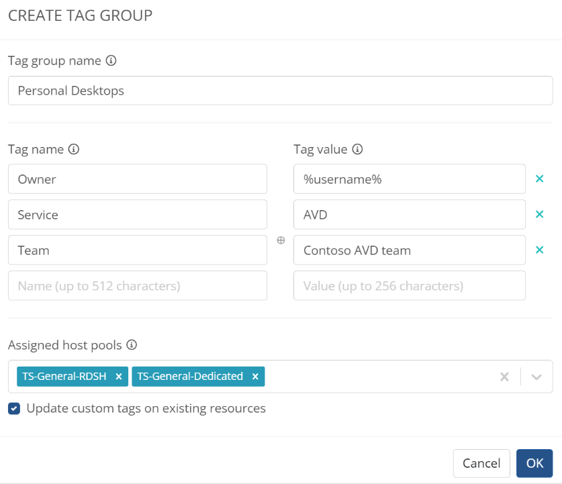
Task: Click the Cancel button
Action: pos(481,463)
